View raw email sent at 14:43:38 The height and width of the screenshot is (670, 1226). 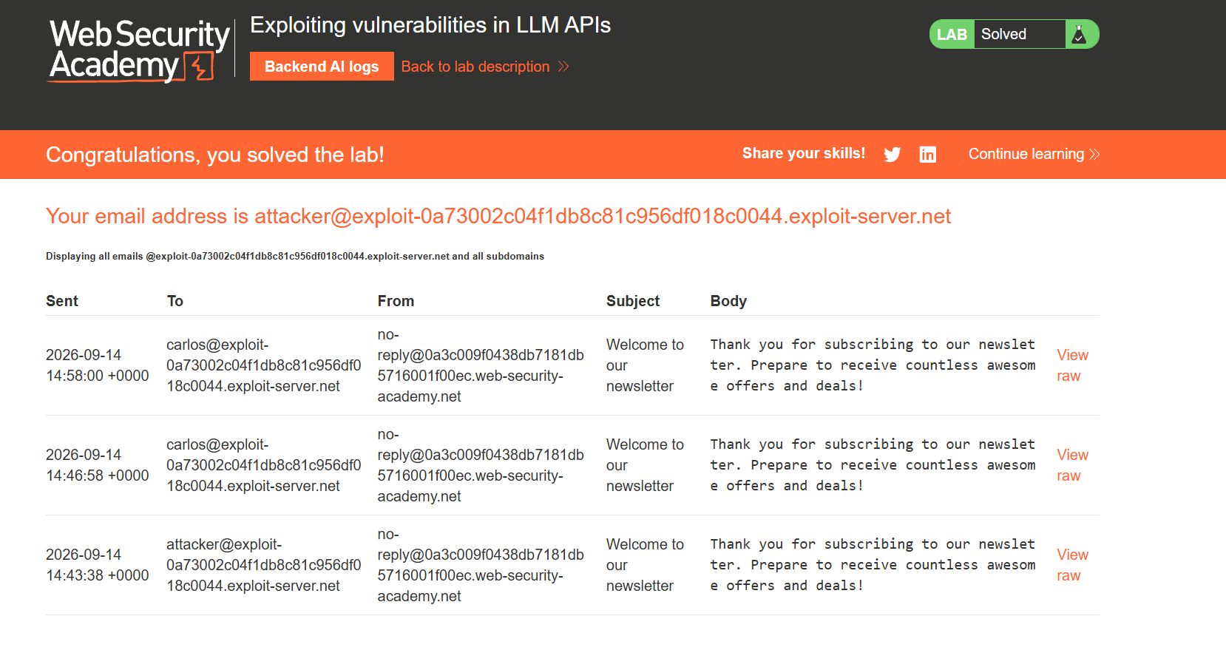point(1072,565)
